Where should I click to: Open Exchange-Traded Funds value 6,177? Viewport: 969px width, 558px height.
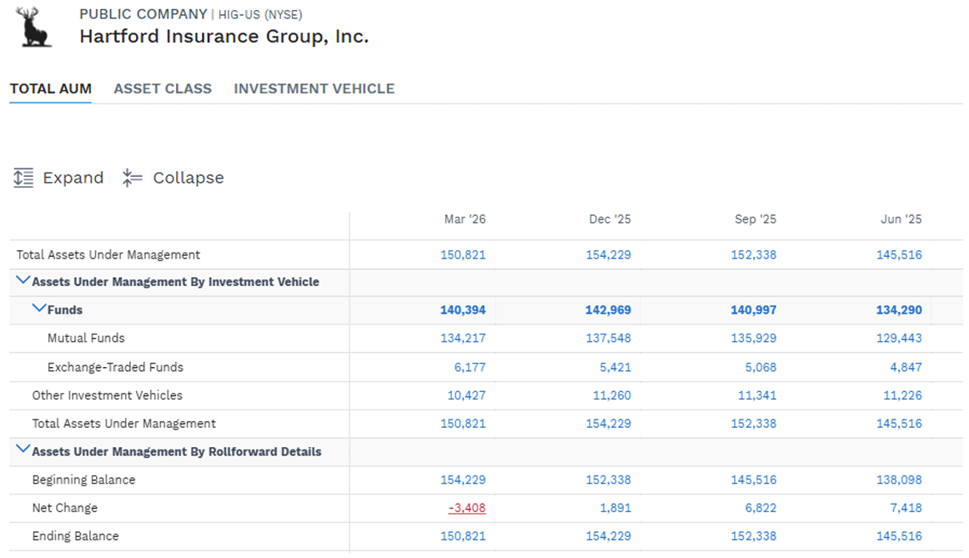coord(470,368)
